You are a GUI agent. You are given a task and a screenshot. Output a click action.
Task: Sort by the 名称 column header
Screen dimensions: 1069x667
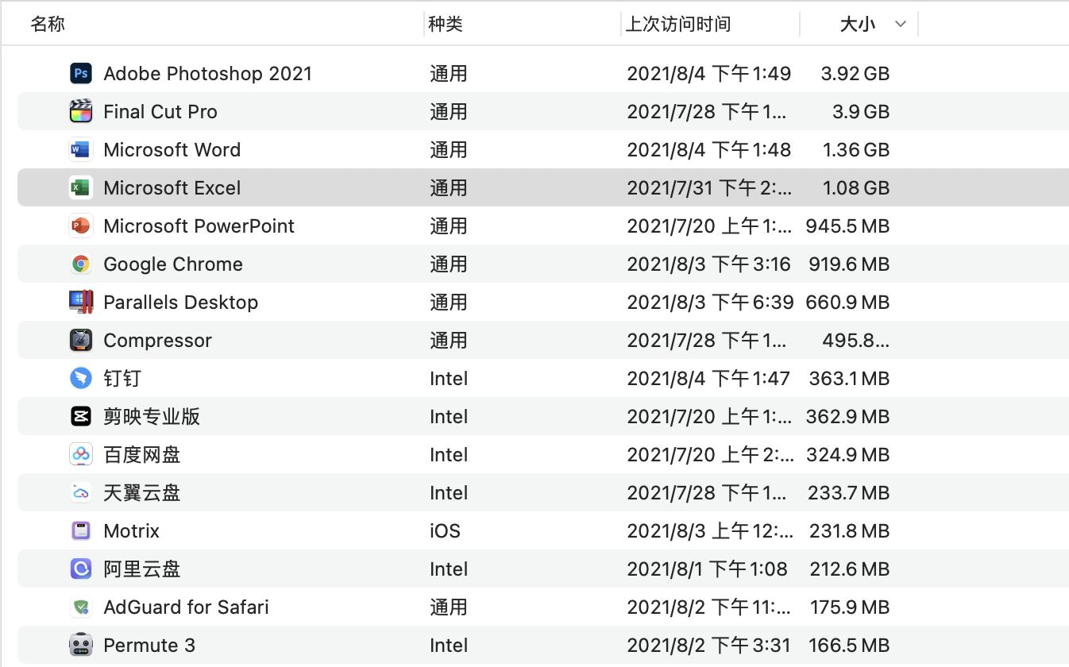pyautogui.click(x=48, y=24)
